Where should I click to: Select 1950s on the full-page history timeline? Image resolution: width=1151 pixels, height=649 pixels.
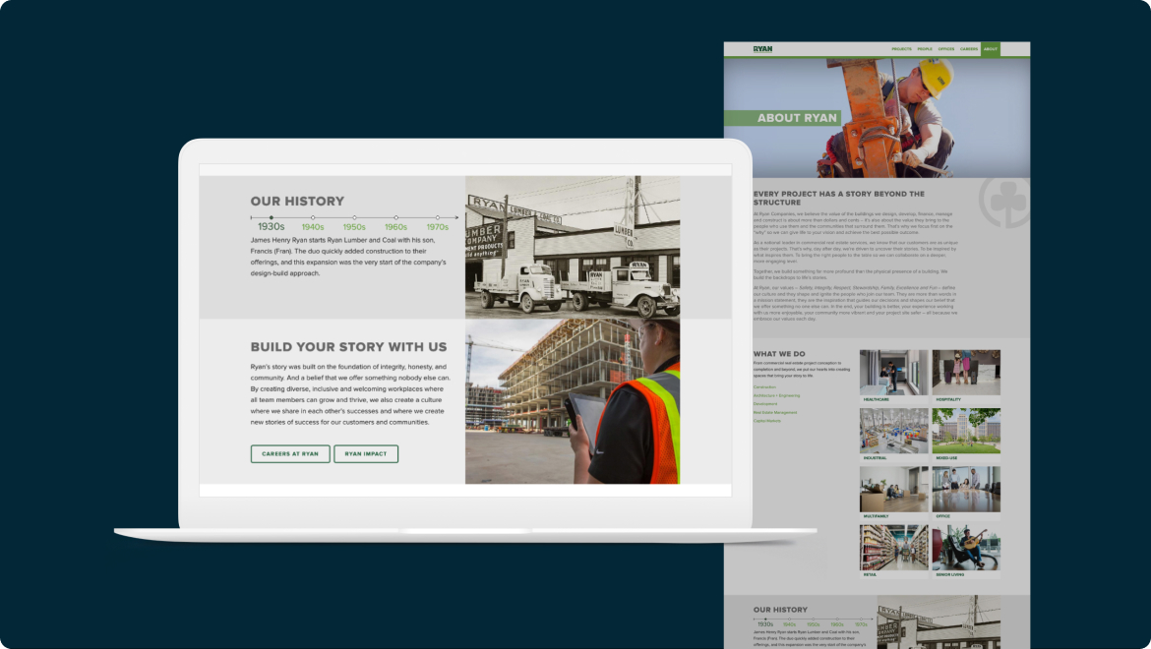814,624
